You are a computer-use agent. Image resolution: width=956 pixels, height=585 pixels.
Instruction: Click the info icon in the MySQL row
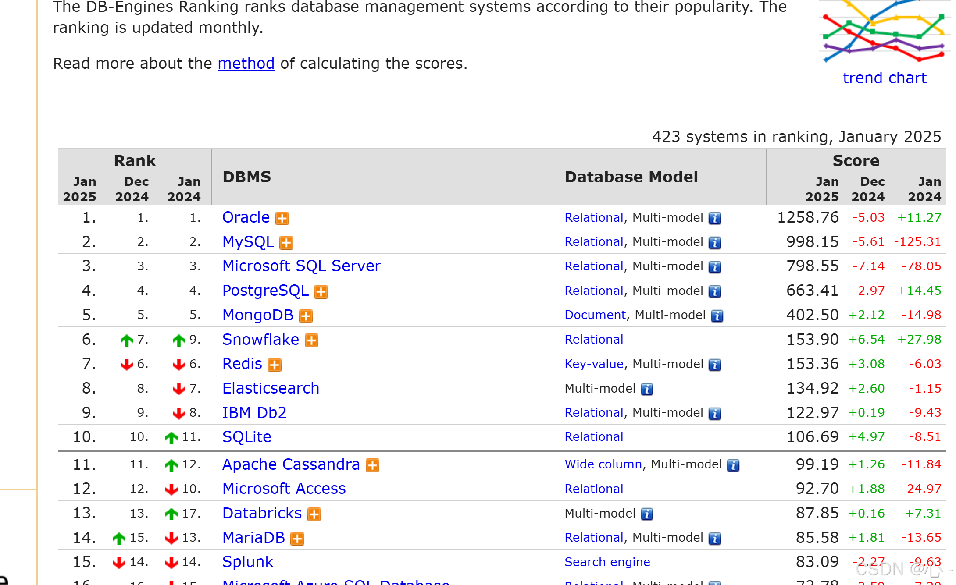[715, 243]
